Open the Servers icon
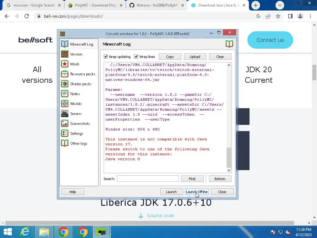317x238 pixels. (x=65, y=113)
